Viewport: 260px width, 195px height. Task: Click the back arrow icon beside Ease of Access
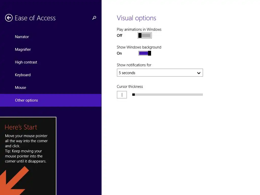[x=9, y=18]
